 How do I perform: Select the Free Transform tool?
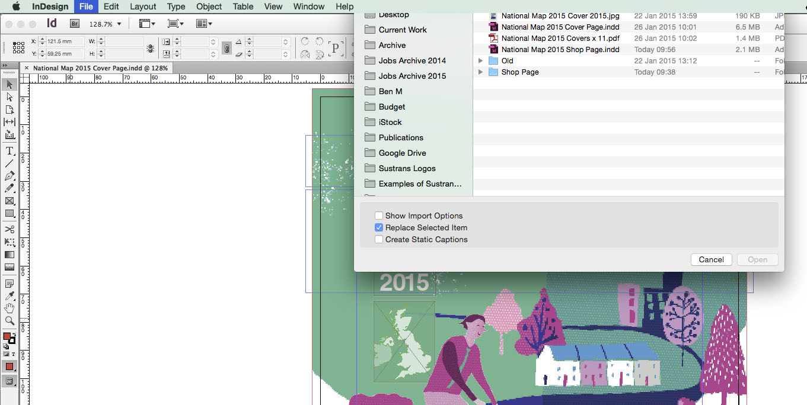click(9, 242)
